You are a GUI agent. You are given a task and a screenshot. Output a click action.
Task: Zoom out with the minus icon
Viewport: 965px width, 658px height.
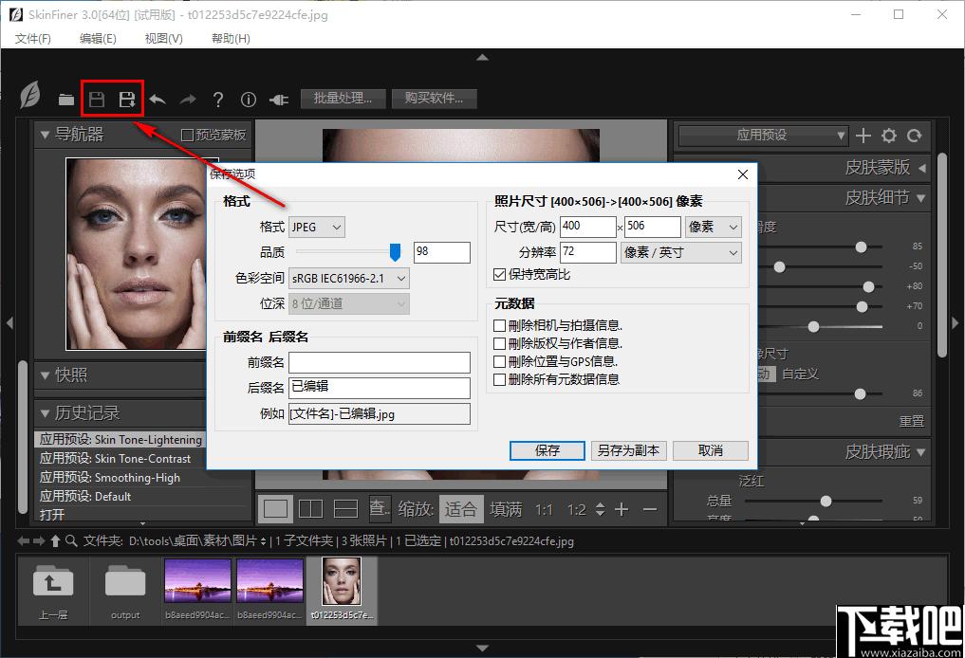tap(650, 509)
